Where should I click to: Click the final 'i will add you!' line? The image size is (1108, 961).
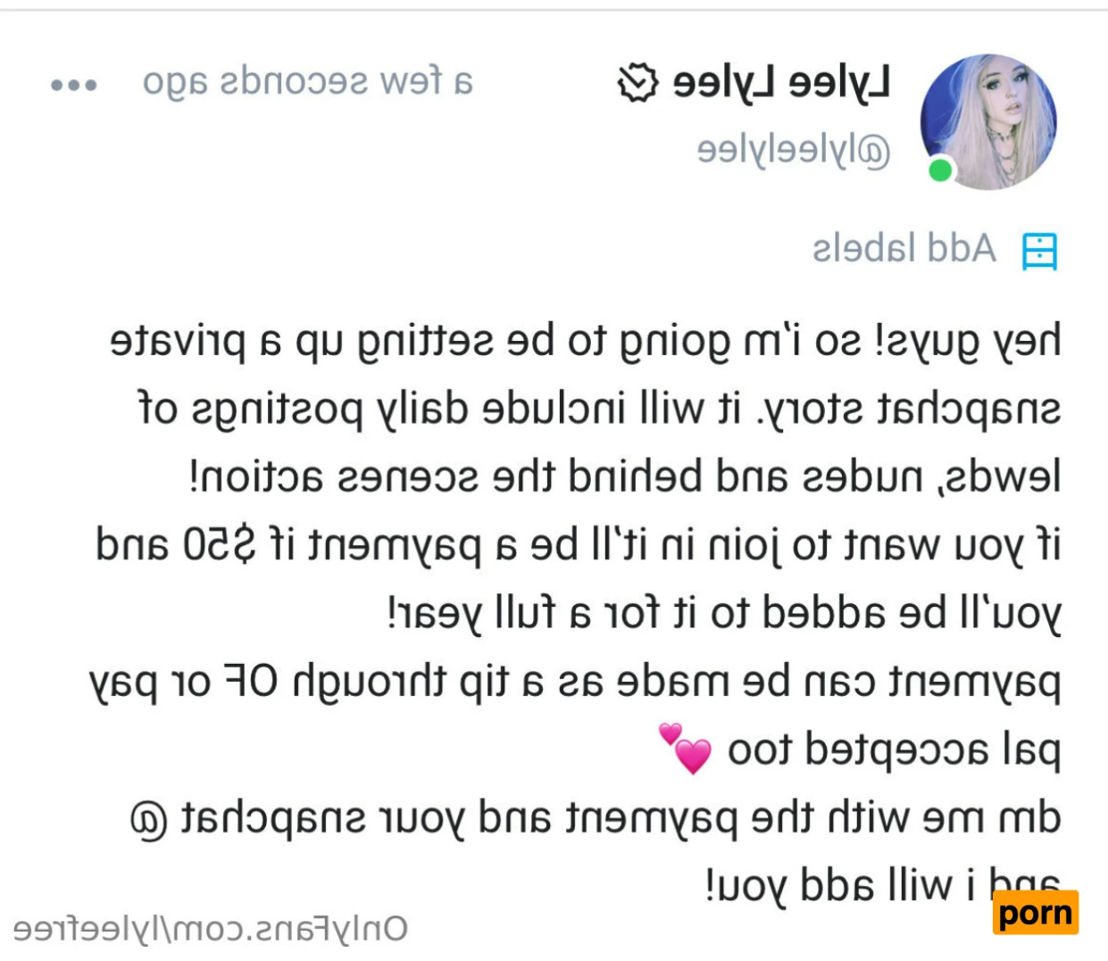pos(883,884)
